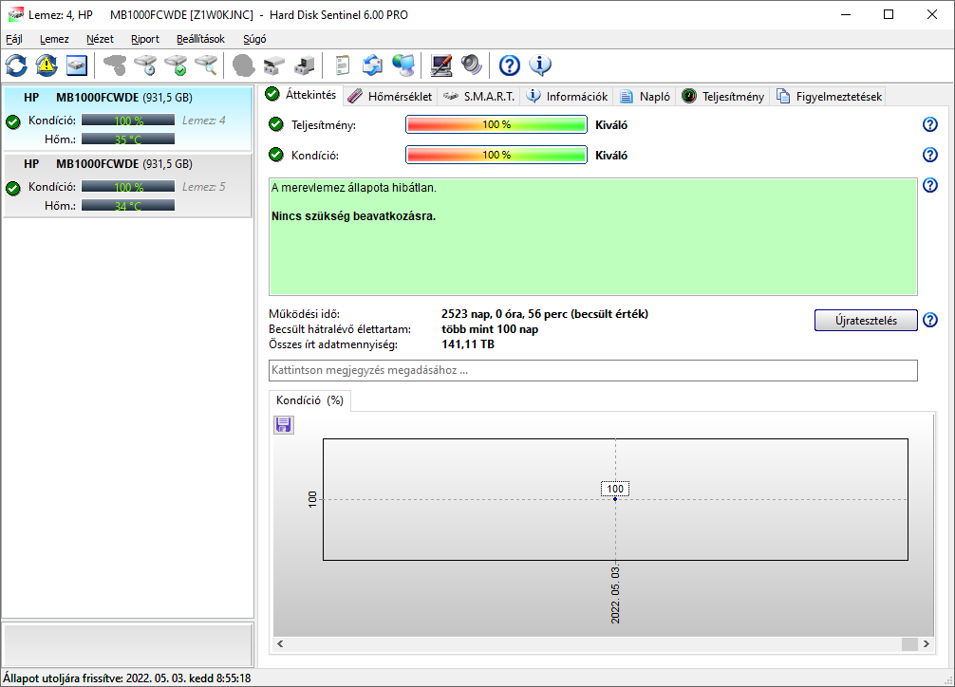
Task: Save the Kondíció graph with floppy icon
Action: pyautogui.click(x=283, y=425)
